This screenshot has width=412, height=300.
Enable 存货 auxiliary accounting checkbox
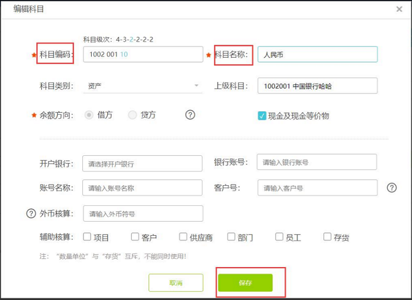327,236
